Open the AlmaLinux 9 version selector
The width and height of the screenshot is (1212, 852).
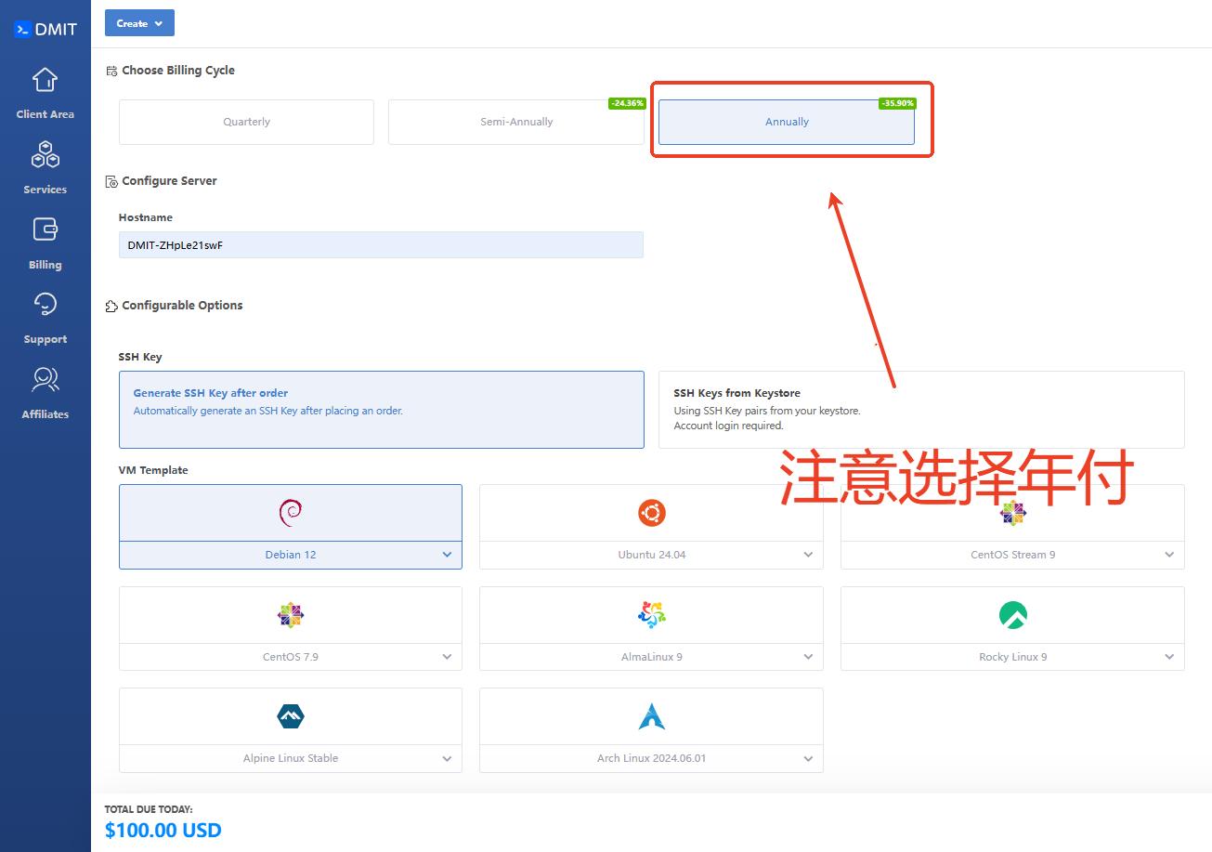coord(806,656)
